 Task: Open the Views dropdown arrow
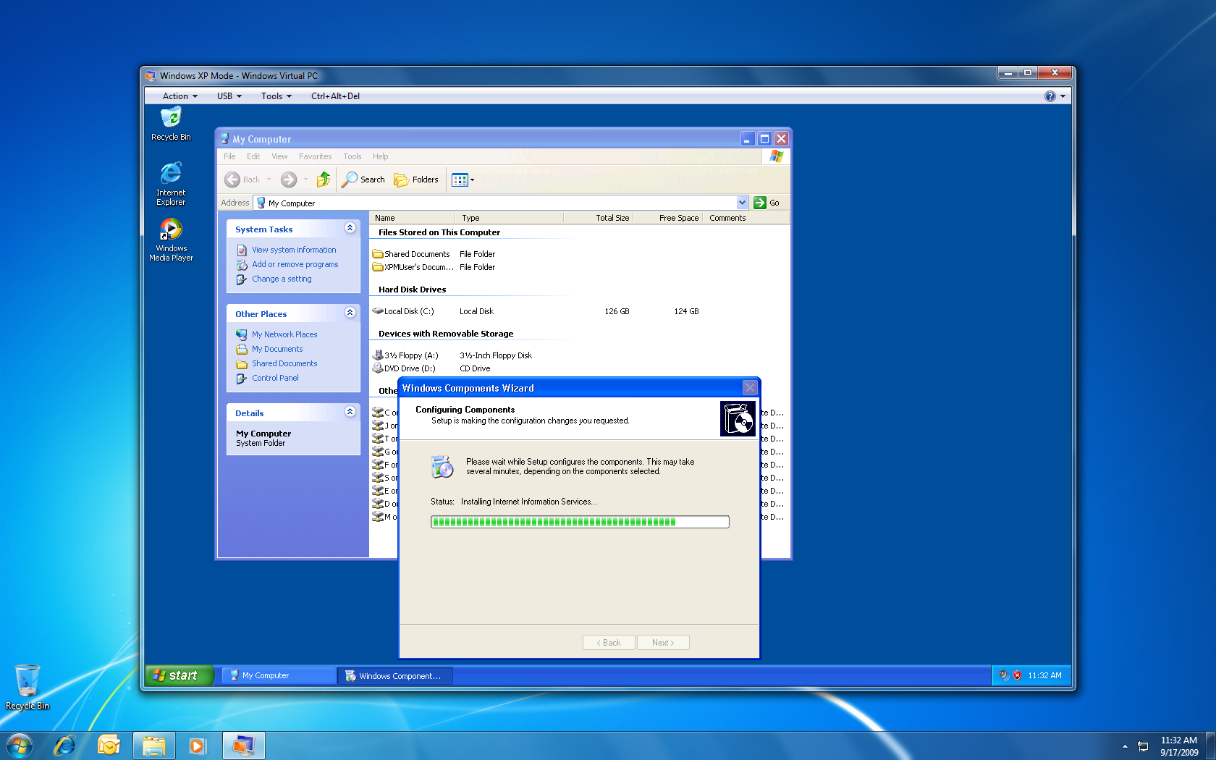click(x=472, y=180)
